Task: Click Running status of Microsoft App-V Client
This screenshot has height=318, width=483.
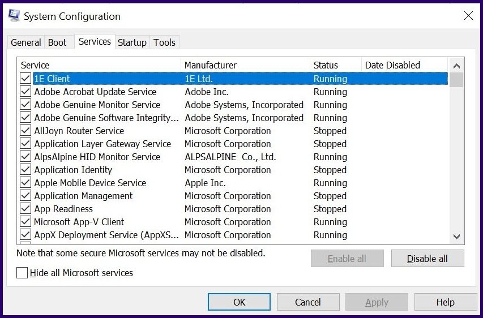Action: [x=330, y=221]
